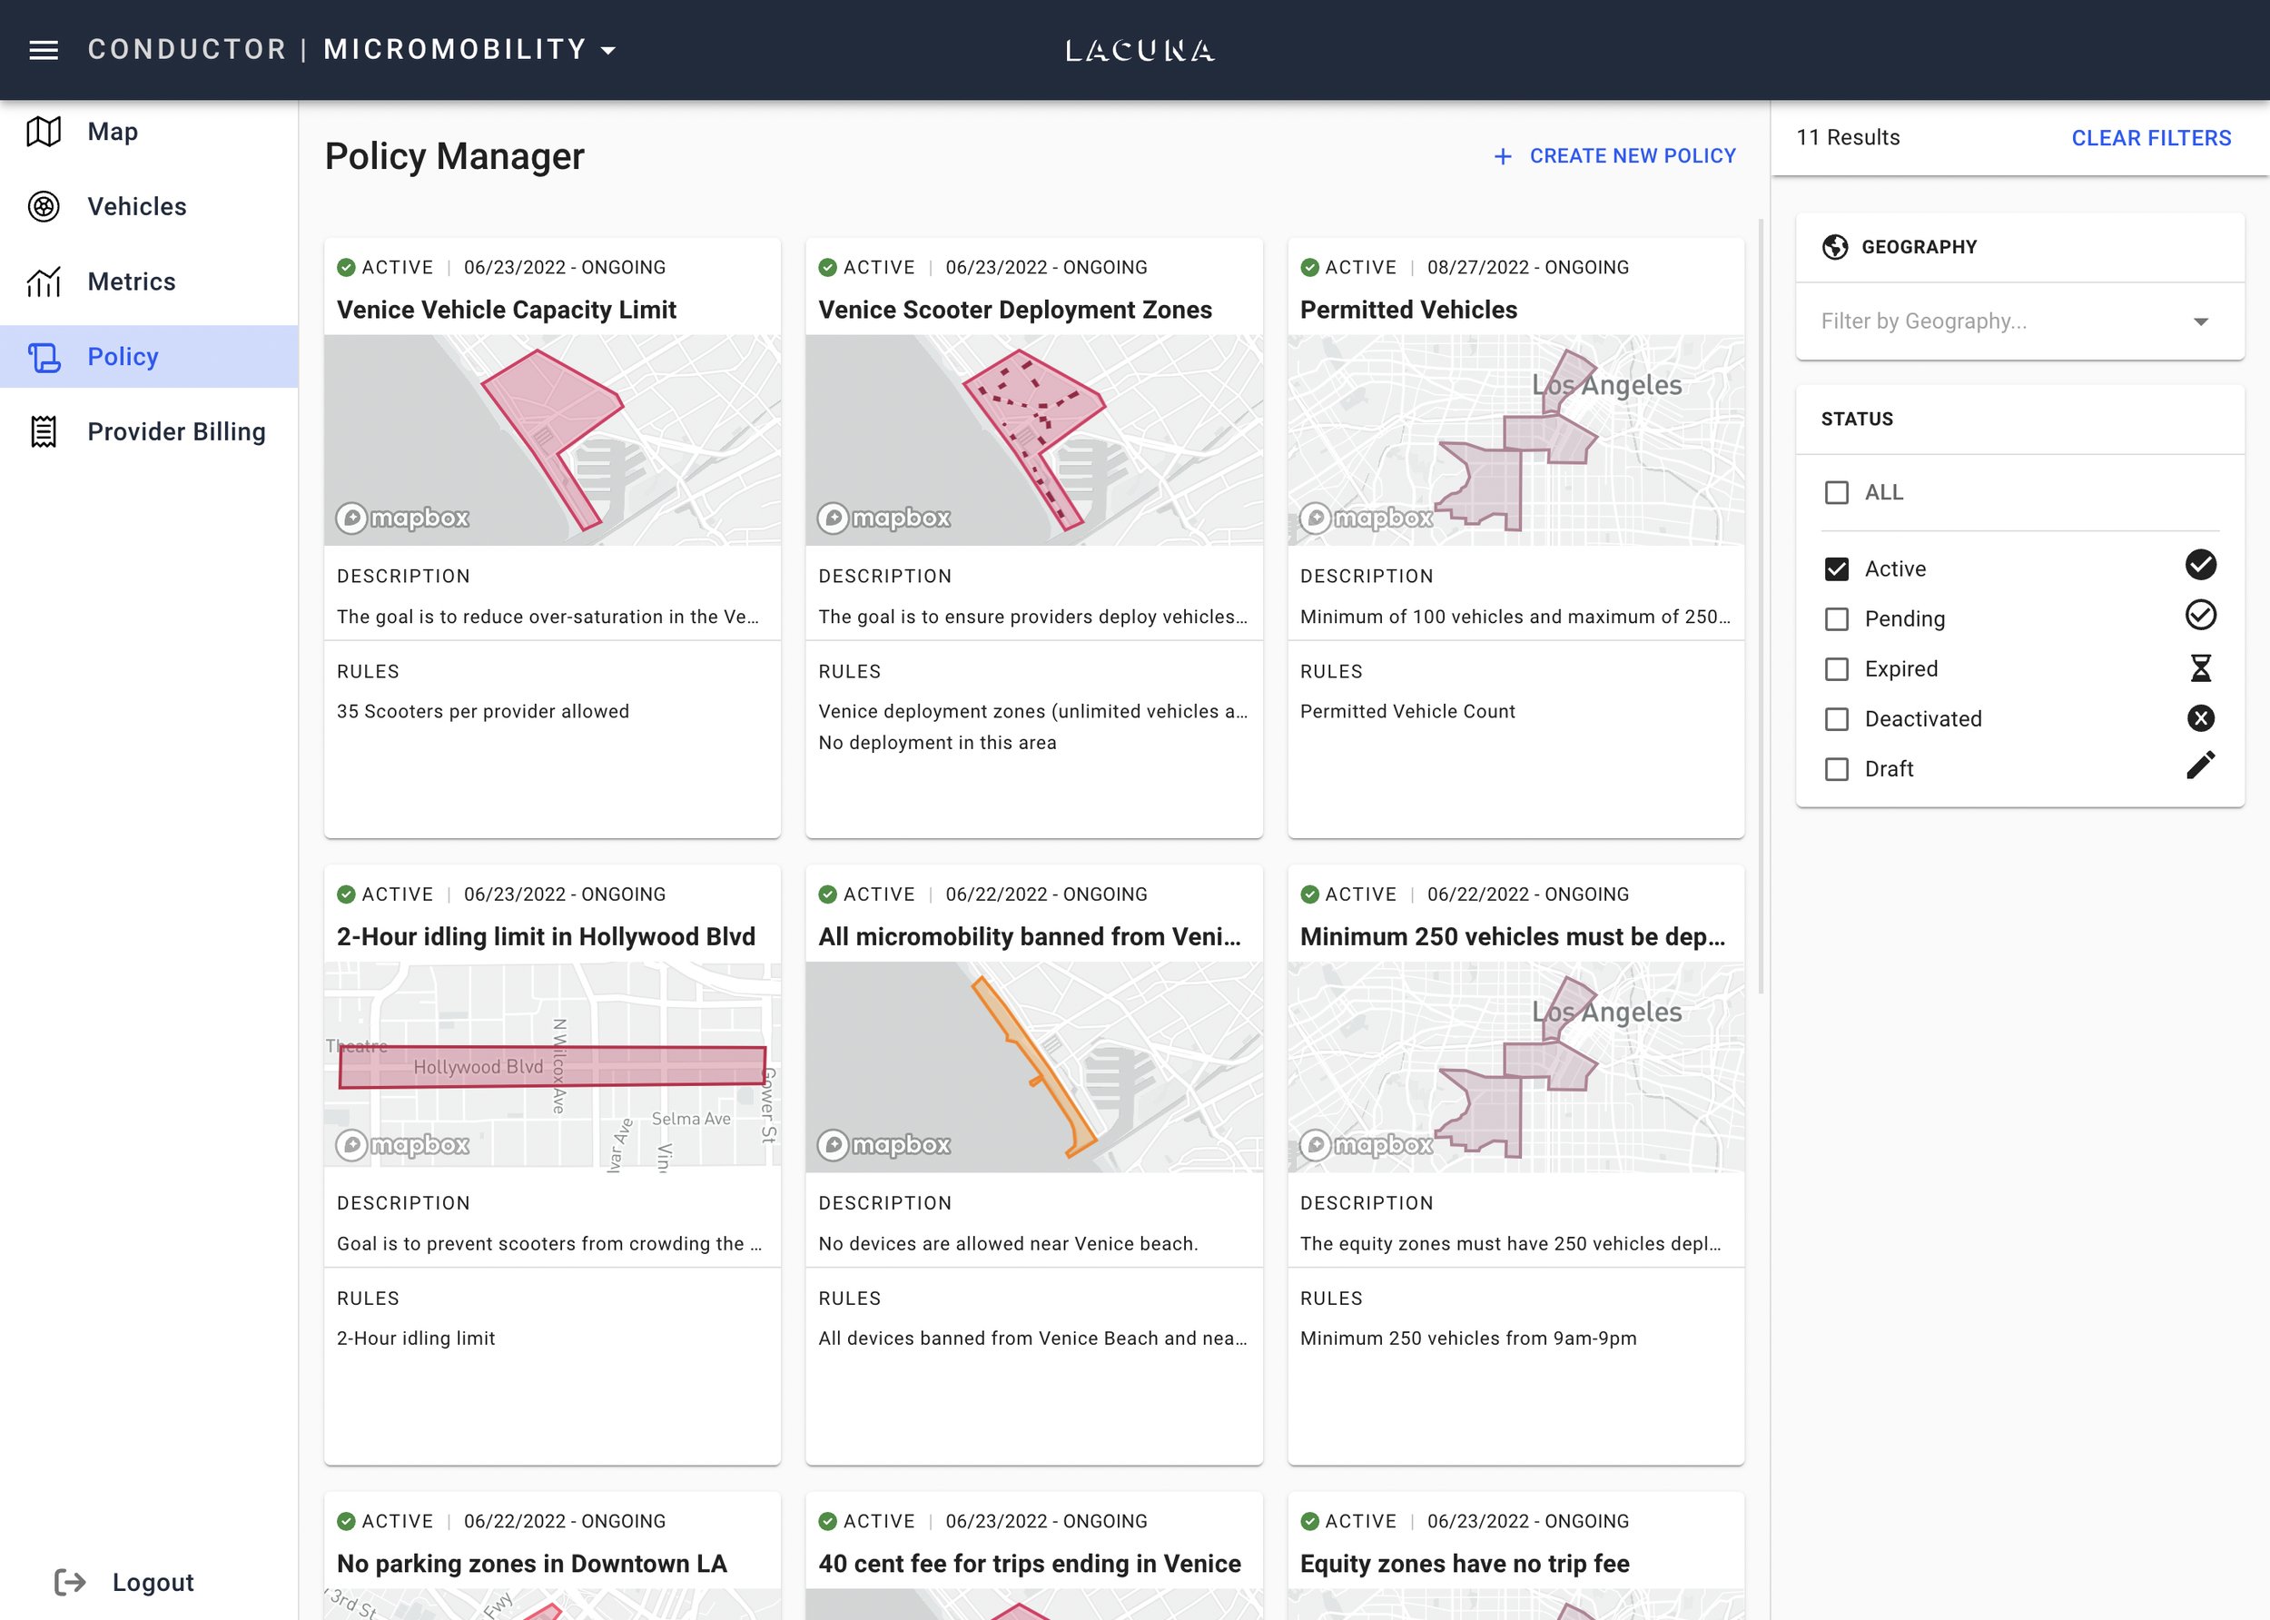
Task: Click the plus icon beside Create New Policy
Action: (1502, 156)
